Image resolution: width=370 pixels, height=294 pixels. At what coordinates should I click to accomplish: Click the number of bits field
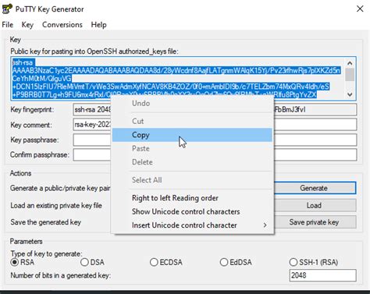click(322, 275)
